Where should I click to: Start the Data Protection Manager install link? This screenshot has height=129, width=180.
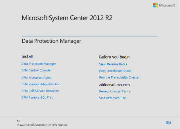(x=39, y=64)
